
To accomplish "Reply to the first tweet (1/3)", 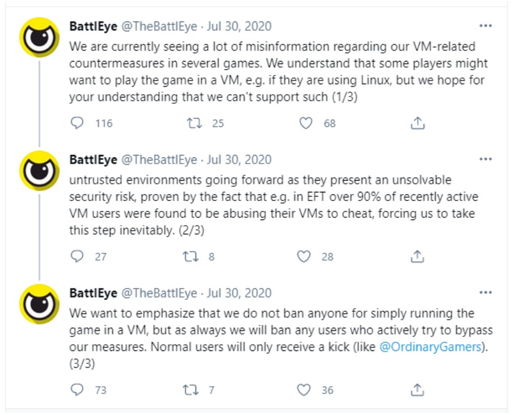I will coord(77,123).
